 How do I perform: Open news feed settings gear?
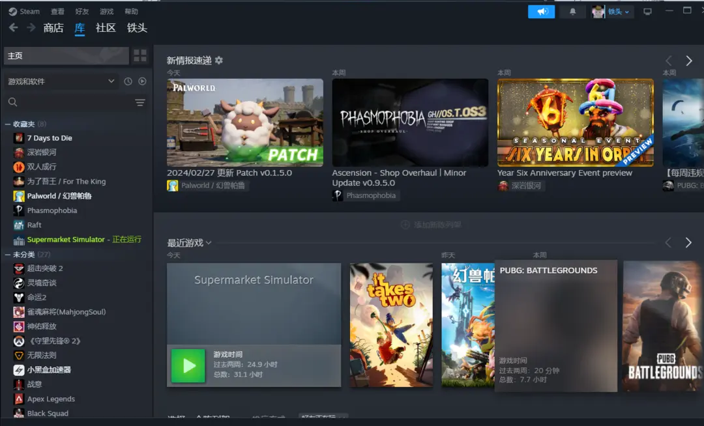tap(218, 60)
